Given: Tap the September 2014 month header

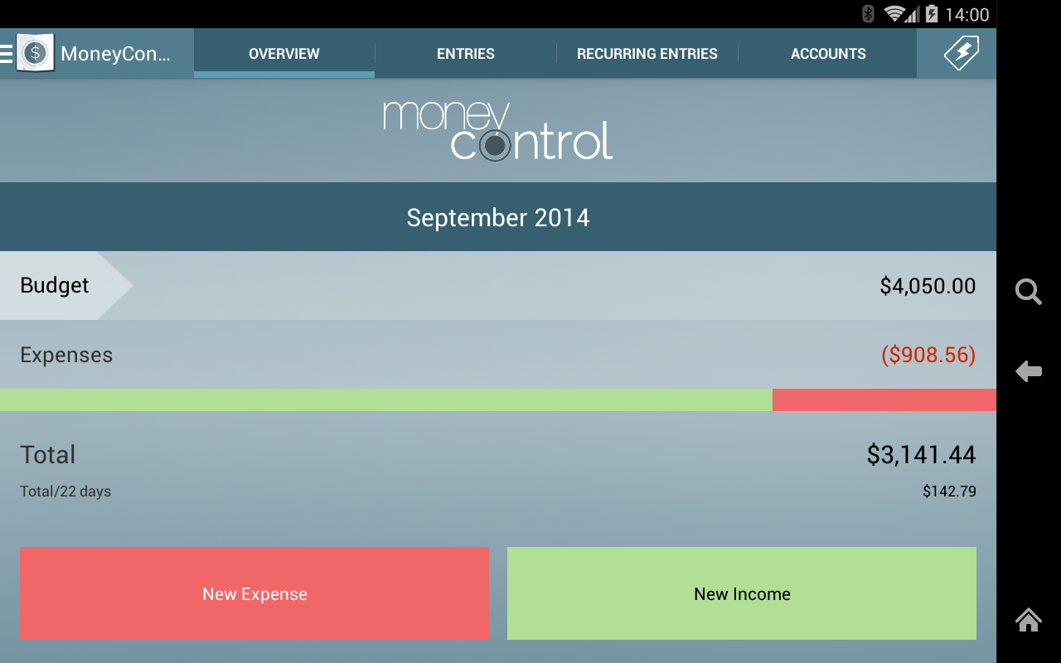Looking at the screenshot, I should 497,216.
